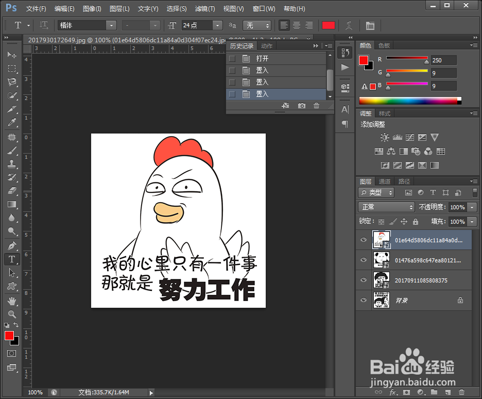Open the 滤镜(T) menu
The image size is (482, 399).
[205, 9]
